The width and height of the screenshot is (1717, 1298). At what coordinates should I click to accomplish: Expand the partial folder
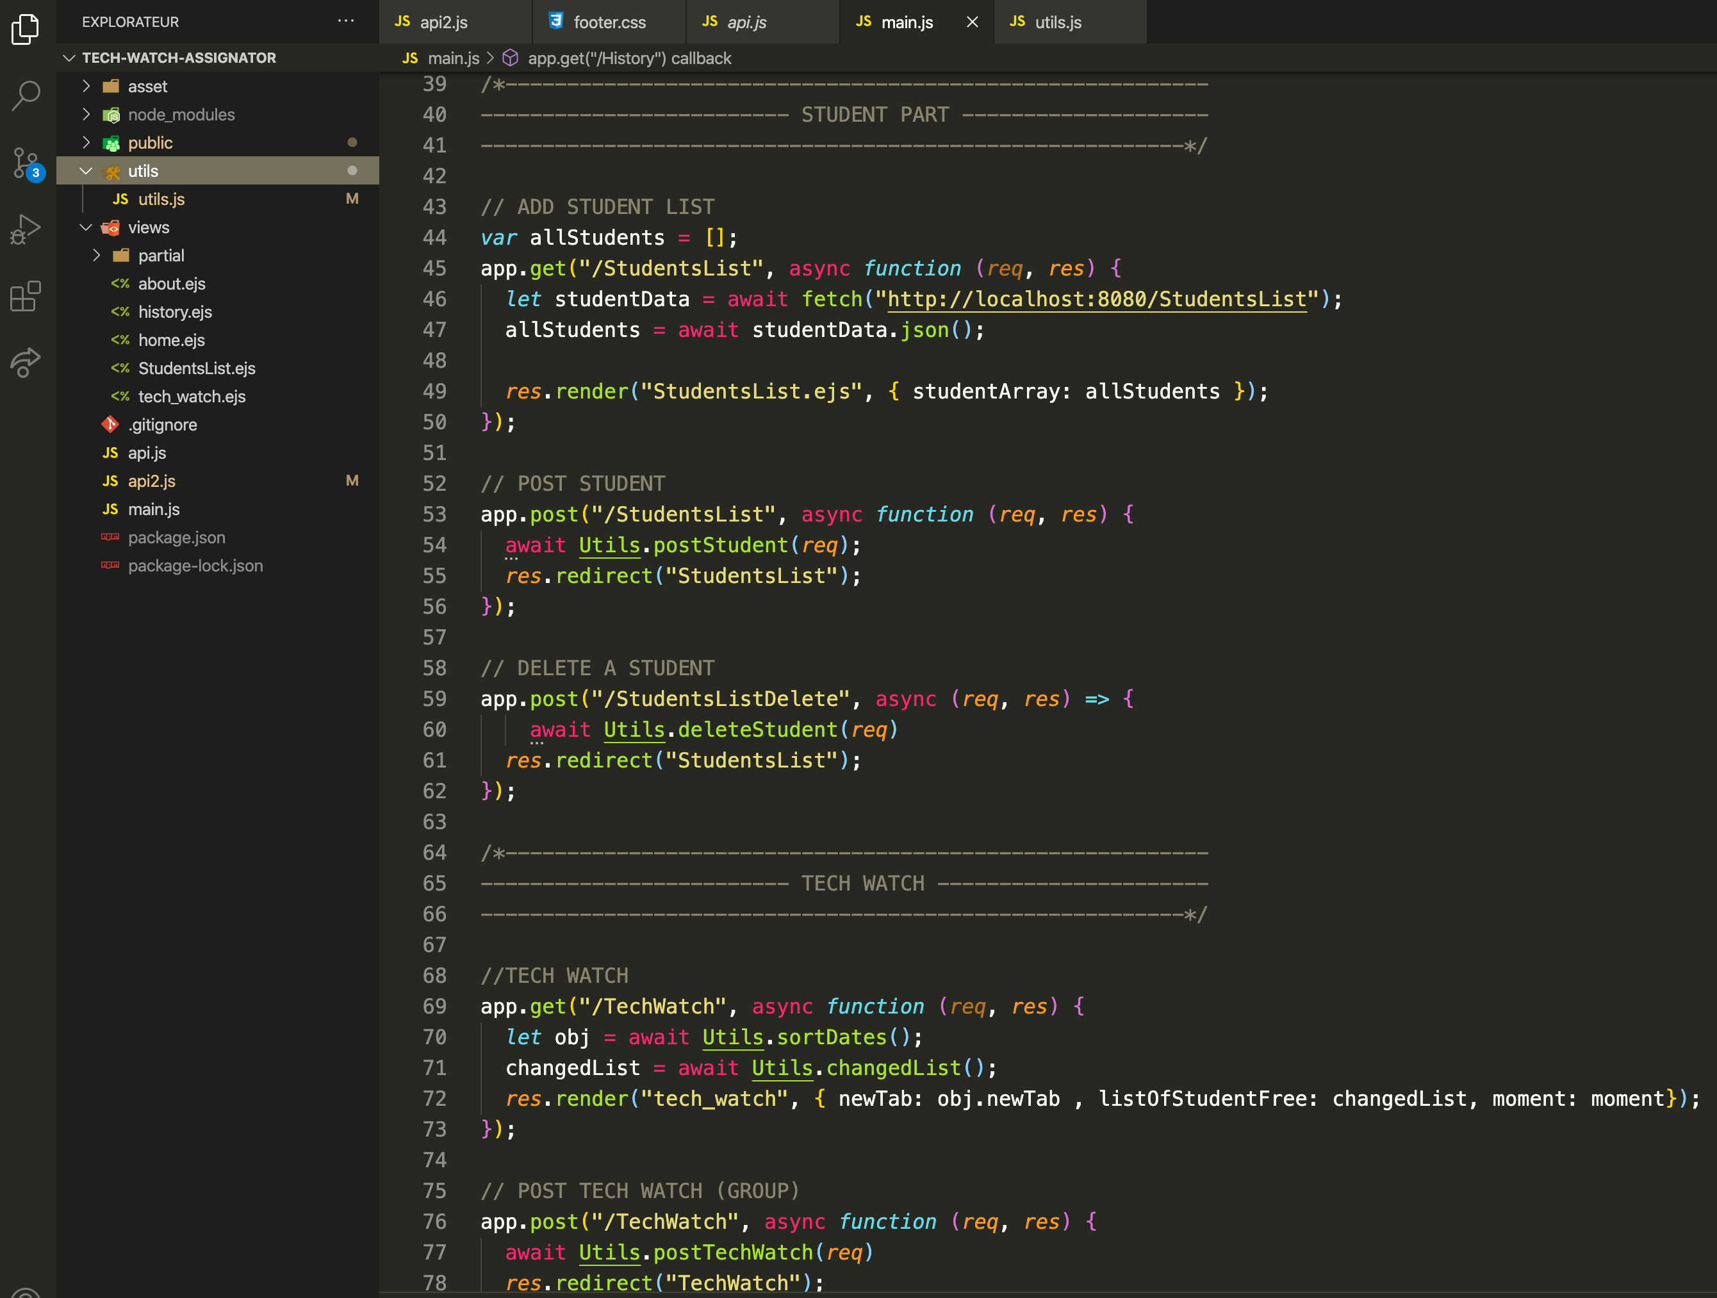[96, 254]
